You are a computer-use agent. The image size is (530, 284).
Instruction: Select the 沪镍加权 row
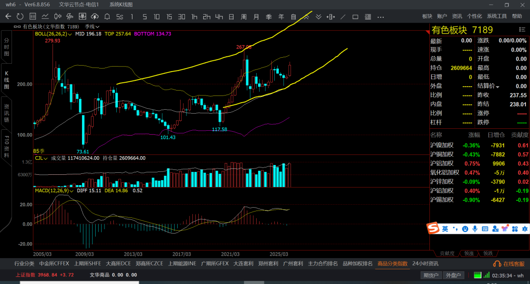tap(479, 145)
